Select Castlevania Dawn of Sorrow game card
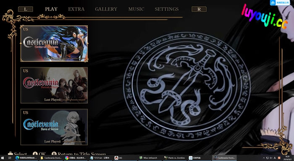Viewport: 294px width, 161px height. [x=54, y=127]
